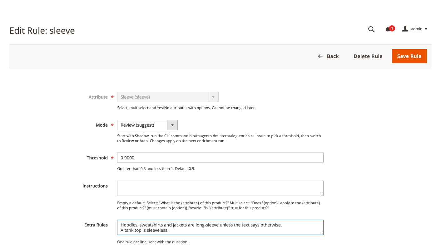This screenshot has height=248, width=441.
Task: Click the Mode field label
Action: [102, 125]
